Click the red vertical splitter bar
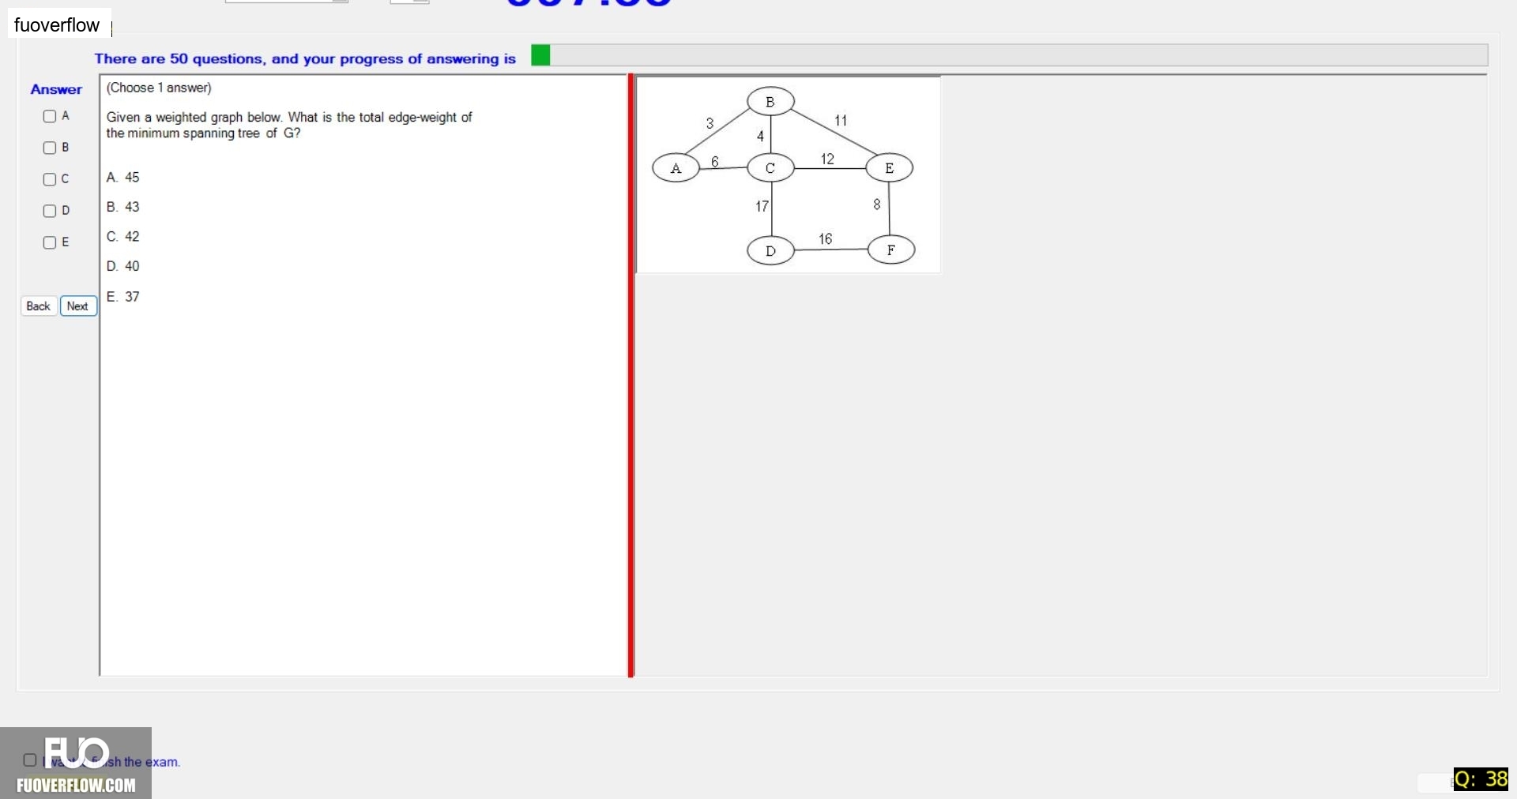The width and height of the screenshot is (1517, 799). pos(631,375)
